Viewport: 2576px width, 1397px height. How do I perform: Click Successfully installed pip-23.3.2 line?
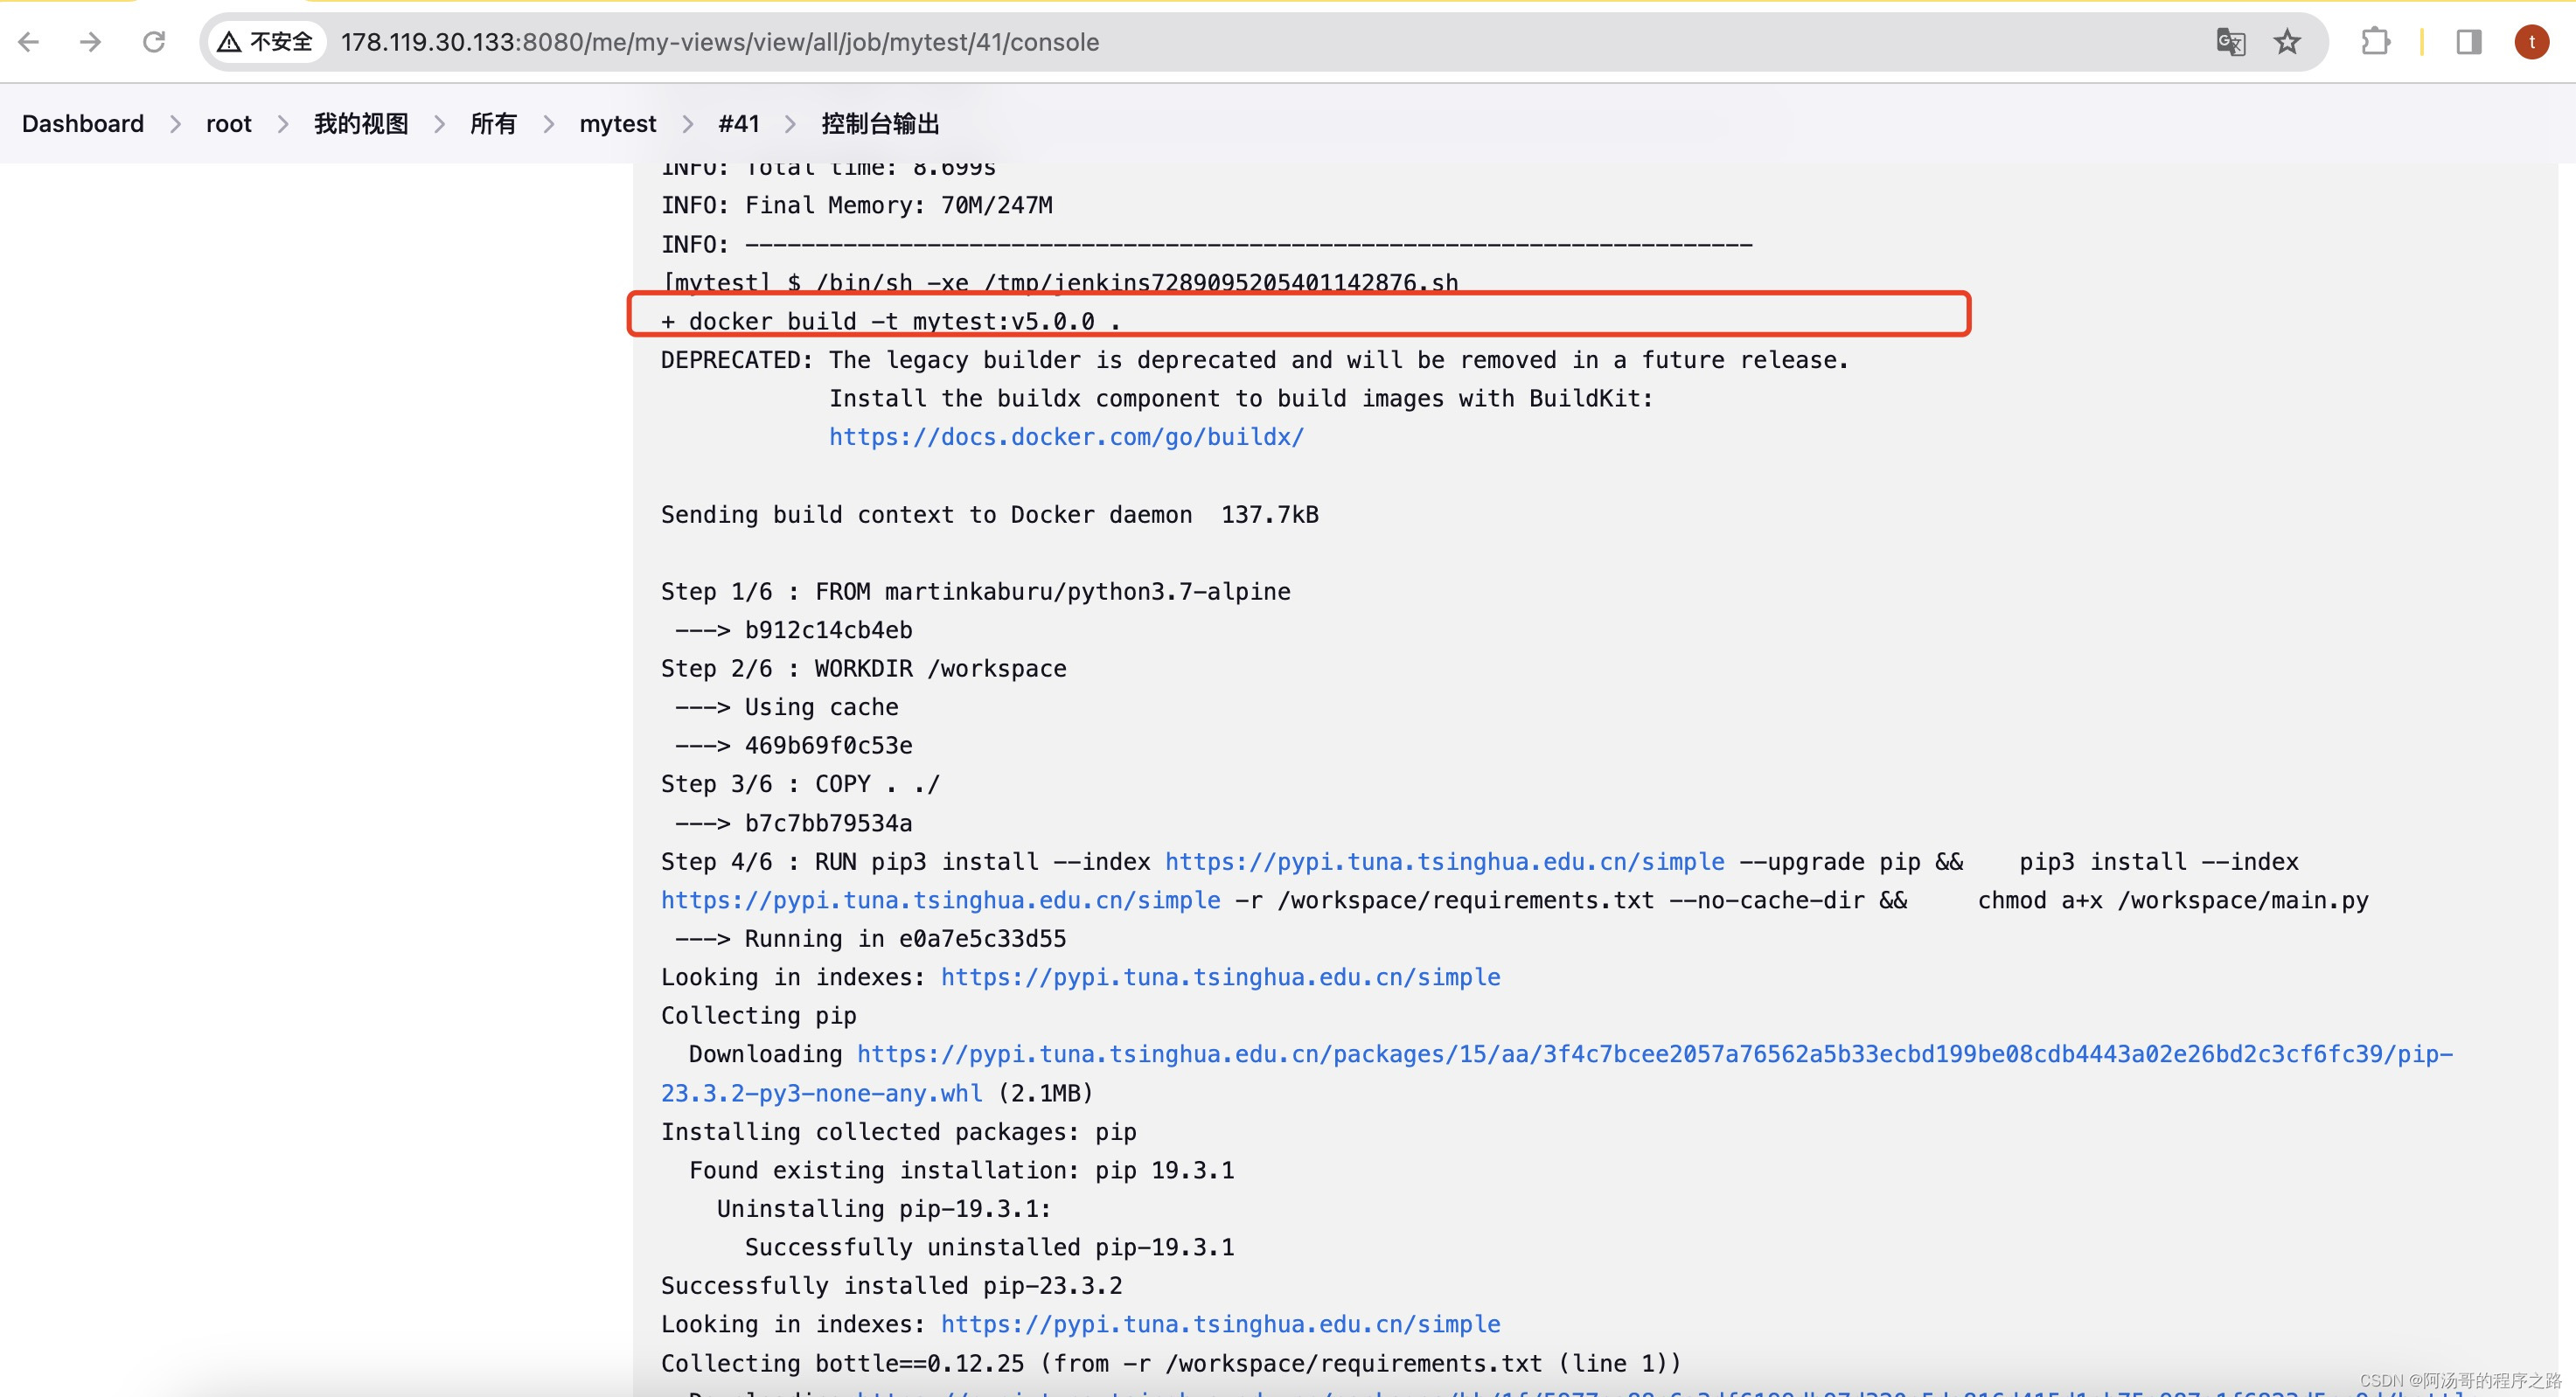892,1286
